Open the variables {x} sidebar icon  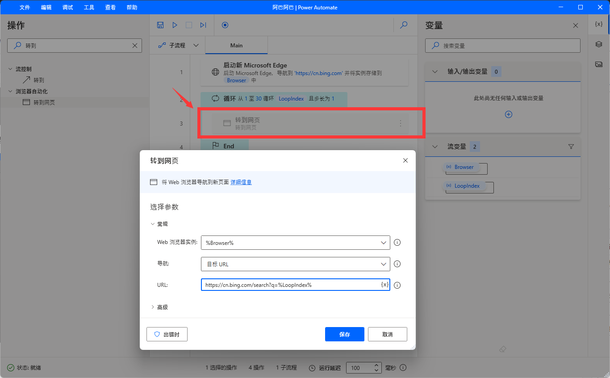(599, 24)
